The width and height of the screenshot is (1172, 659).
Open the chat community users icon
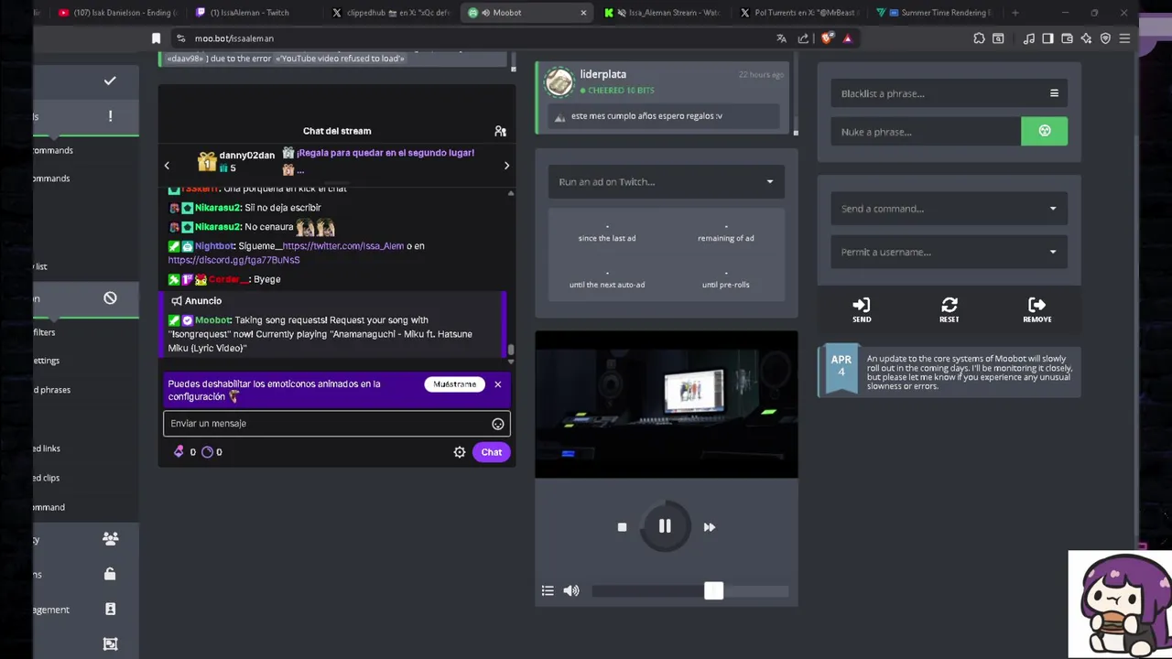click(500, 131)
